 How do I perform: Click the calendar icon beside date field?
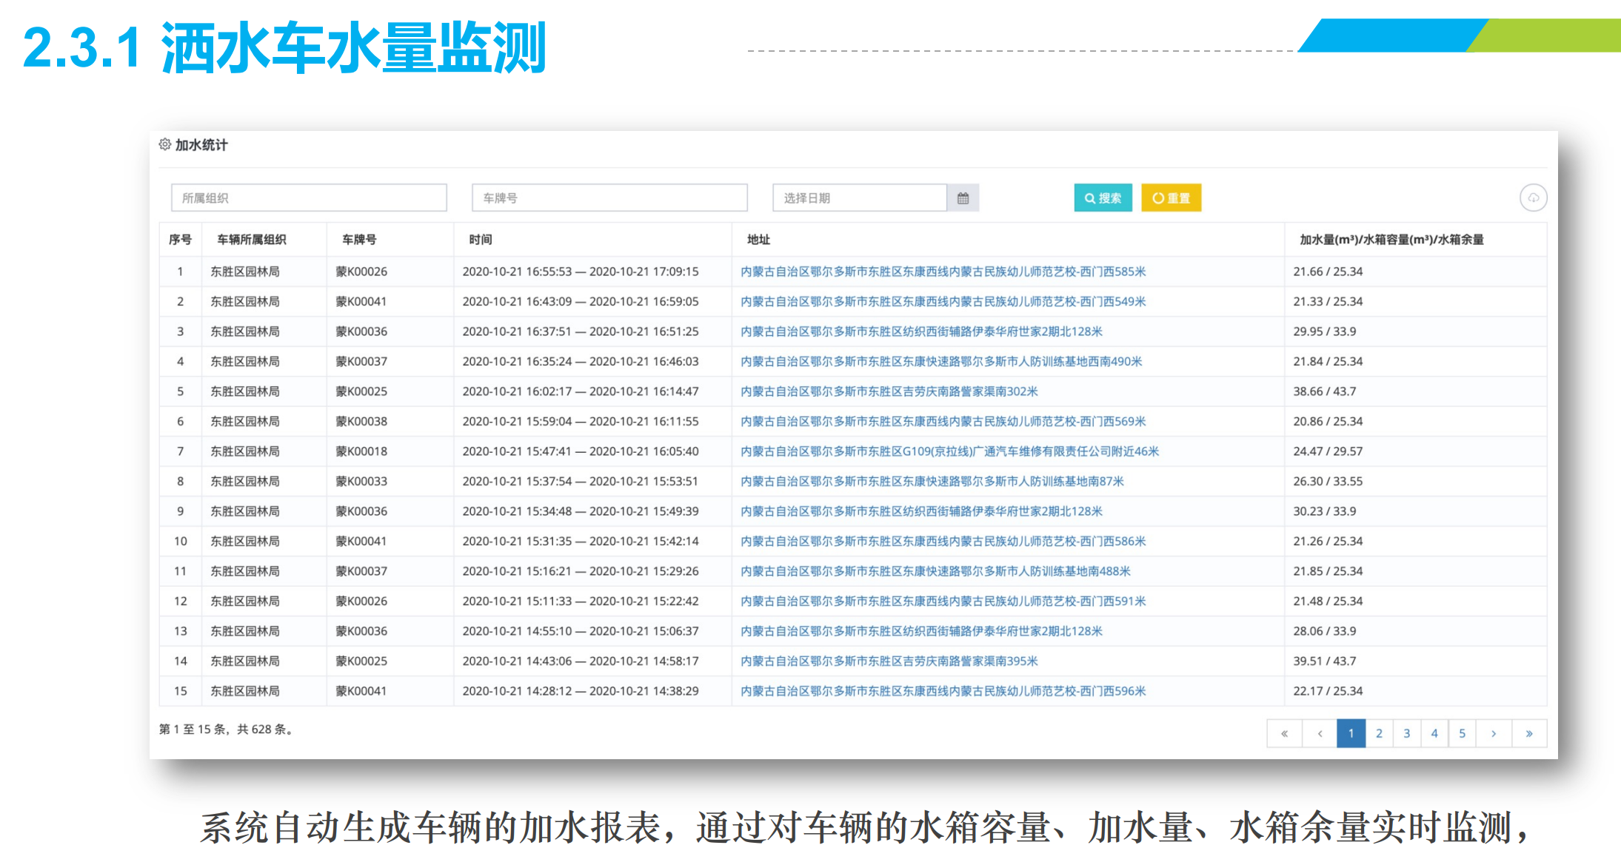point(963,198)
